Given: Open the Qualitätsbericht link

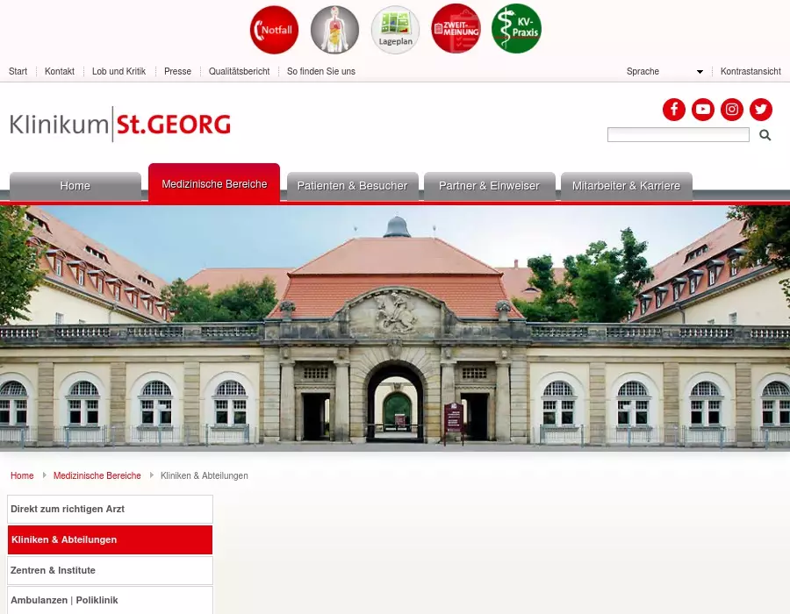Looking at the screenshot, I should (x=240, y=71).
